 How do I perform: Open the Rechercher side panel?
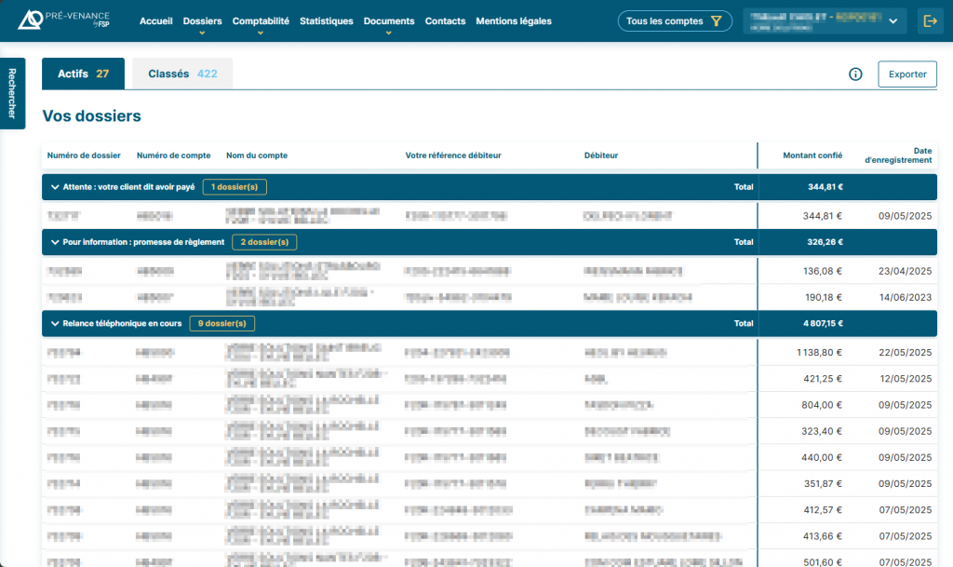point(12,93)
